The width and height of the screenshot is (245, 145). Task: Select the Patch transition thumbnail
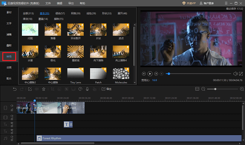[98, 73]
